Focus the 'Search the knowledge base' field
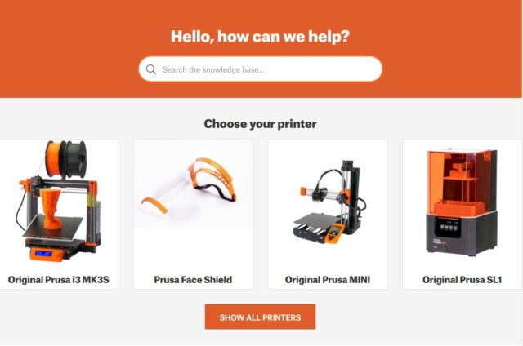The width and height of the screenshot is (523, 346). pyautogui.click(x=260, y=69)
